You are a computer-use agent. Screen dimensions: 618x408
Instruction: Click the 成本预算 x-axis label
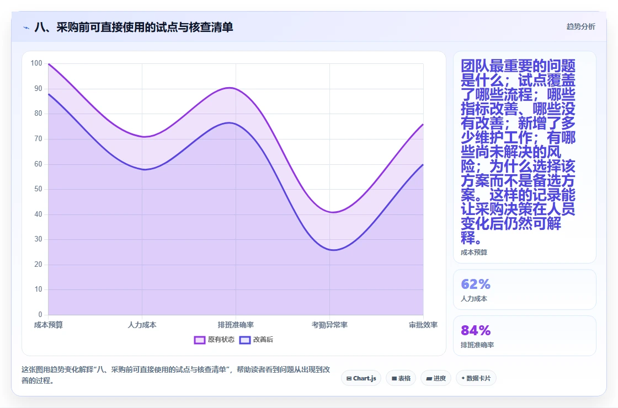coord(49,325)
